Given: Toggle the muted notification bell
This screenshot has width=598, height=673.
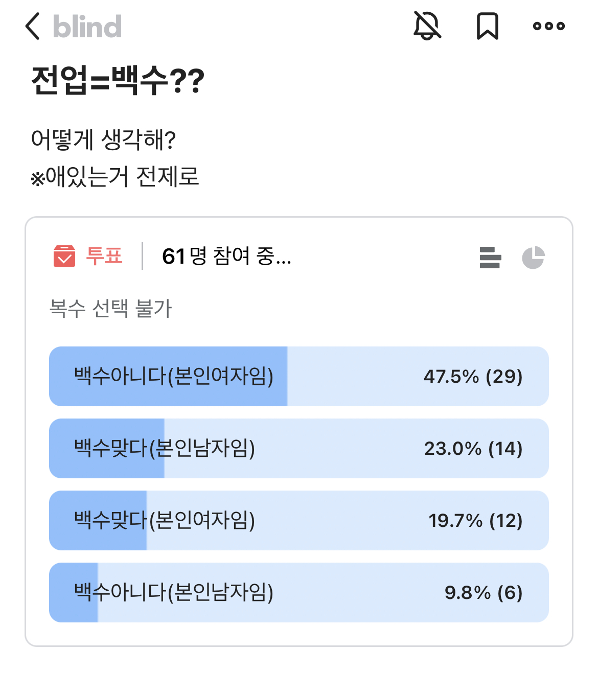Looking at the screenshot, I should coord(427,26).
